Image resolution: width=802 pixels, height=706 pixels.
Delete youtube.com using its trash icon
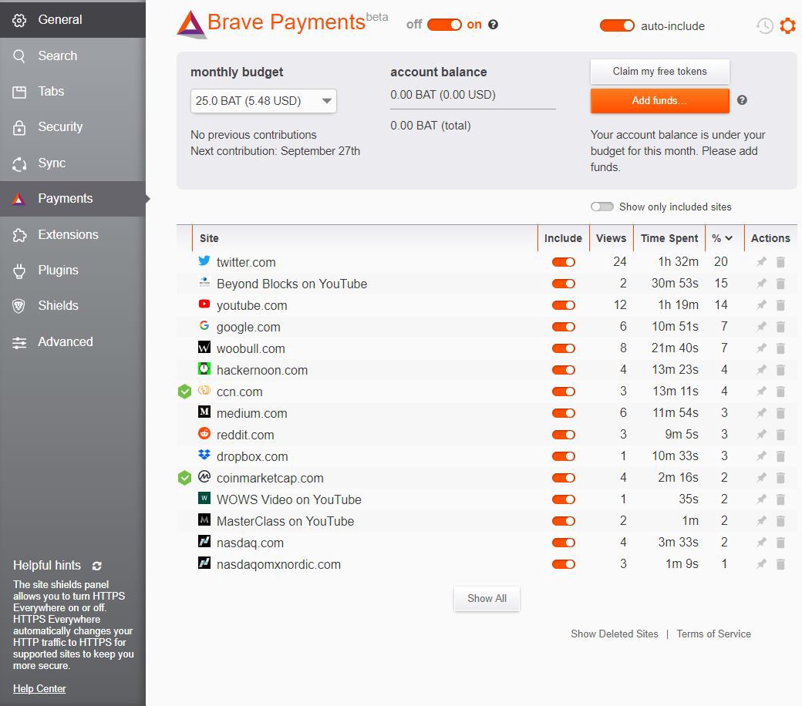[780, 305]
